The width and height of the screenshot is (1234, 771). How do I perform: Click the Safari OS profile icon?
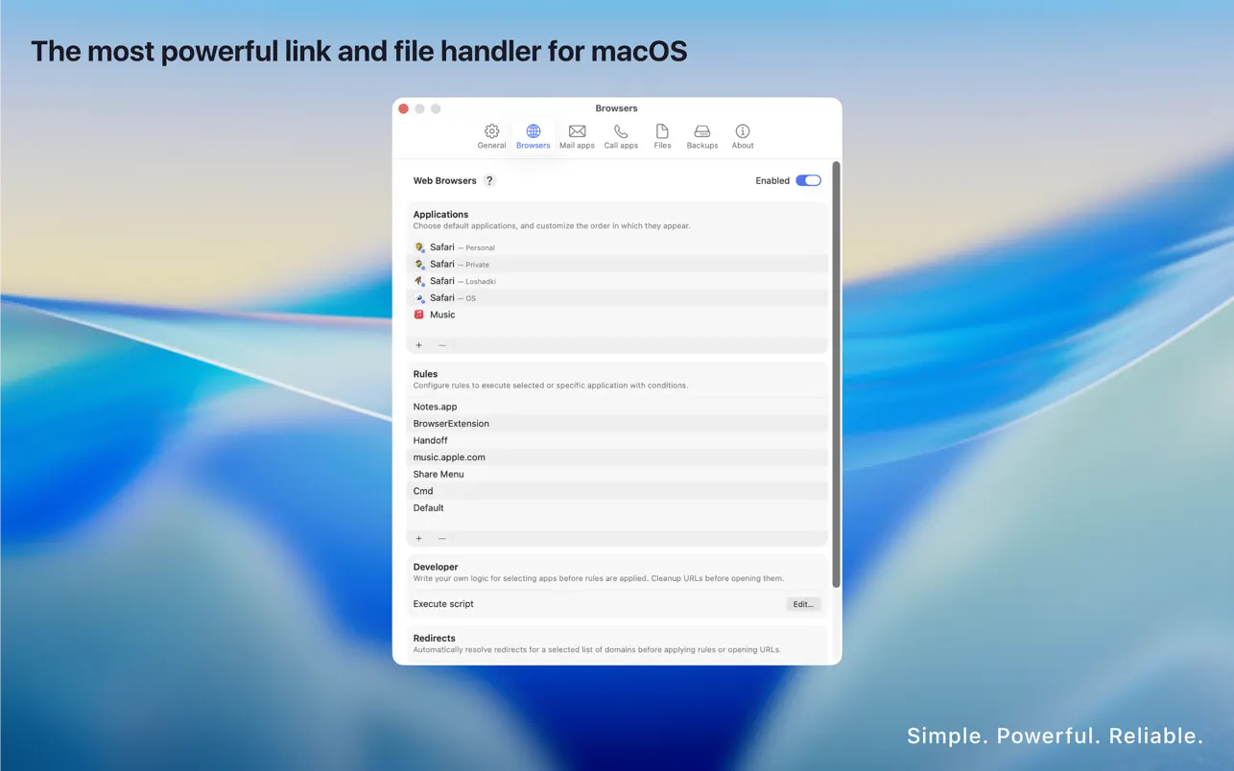coord(419,297)
